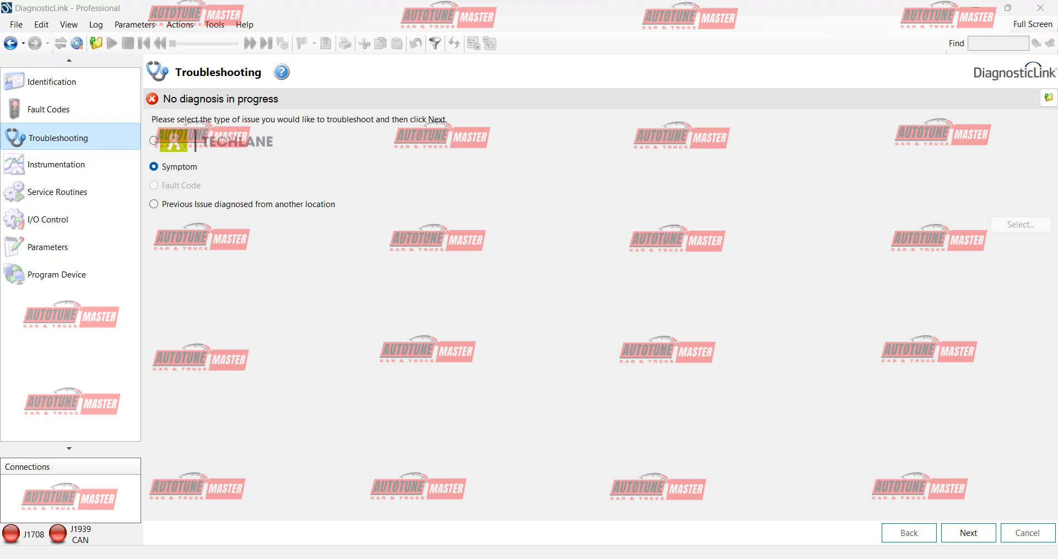Click the blue Back navigation arrow
Screen dimensions: 1058x559
click(x=10, y=44)
